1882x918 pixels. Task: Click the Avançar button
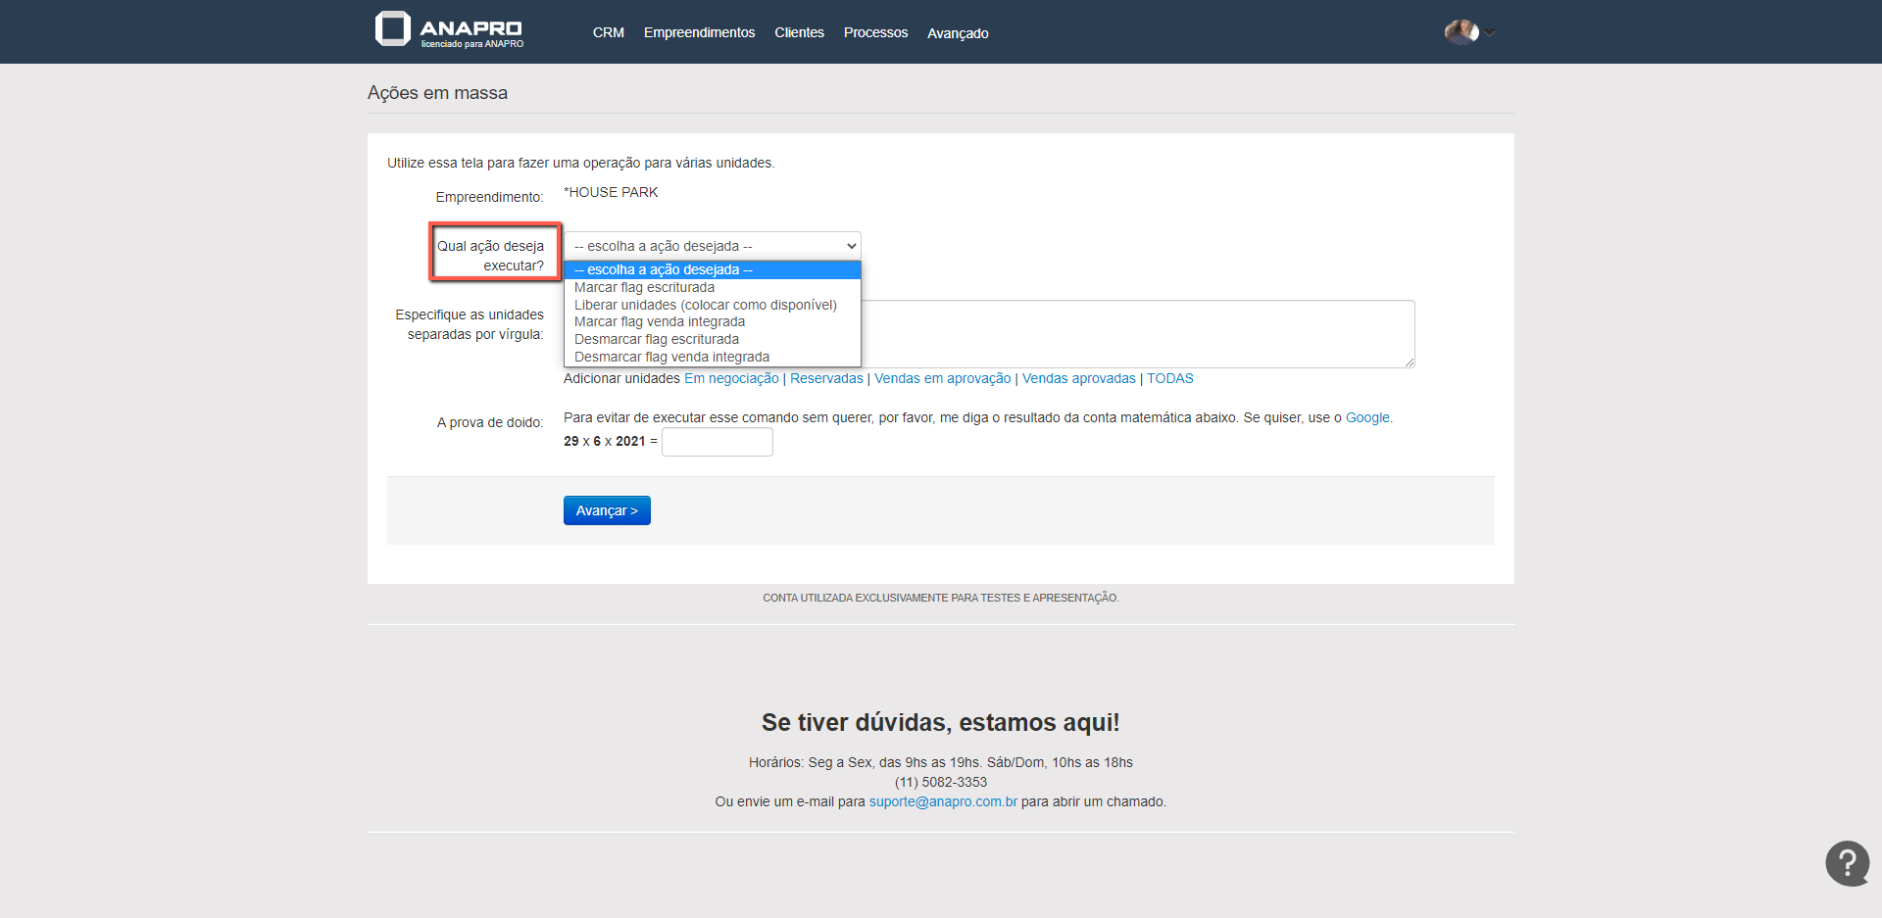pos(607,510)
